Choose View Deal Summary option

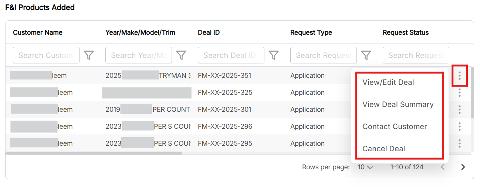click(398, 104)
